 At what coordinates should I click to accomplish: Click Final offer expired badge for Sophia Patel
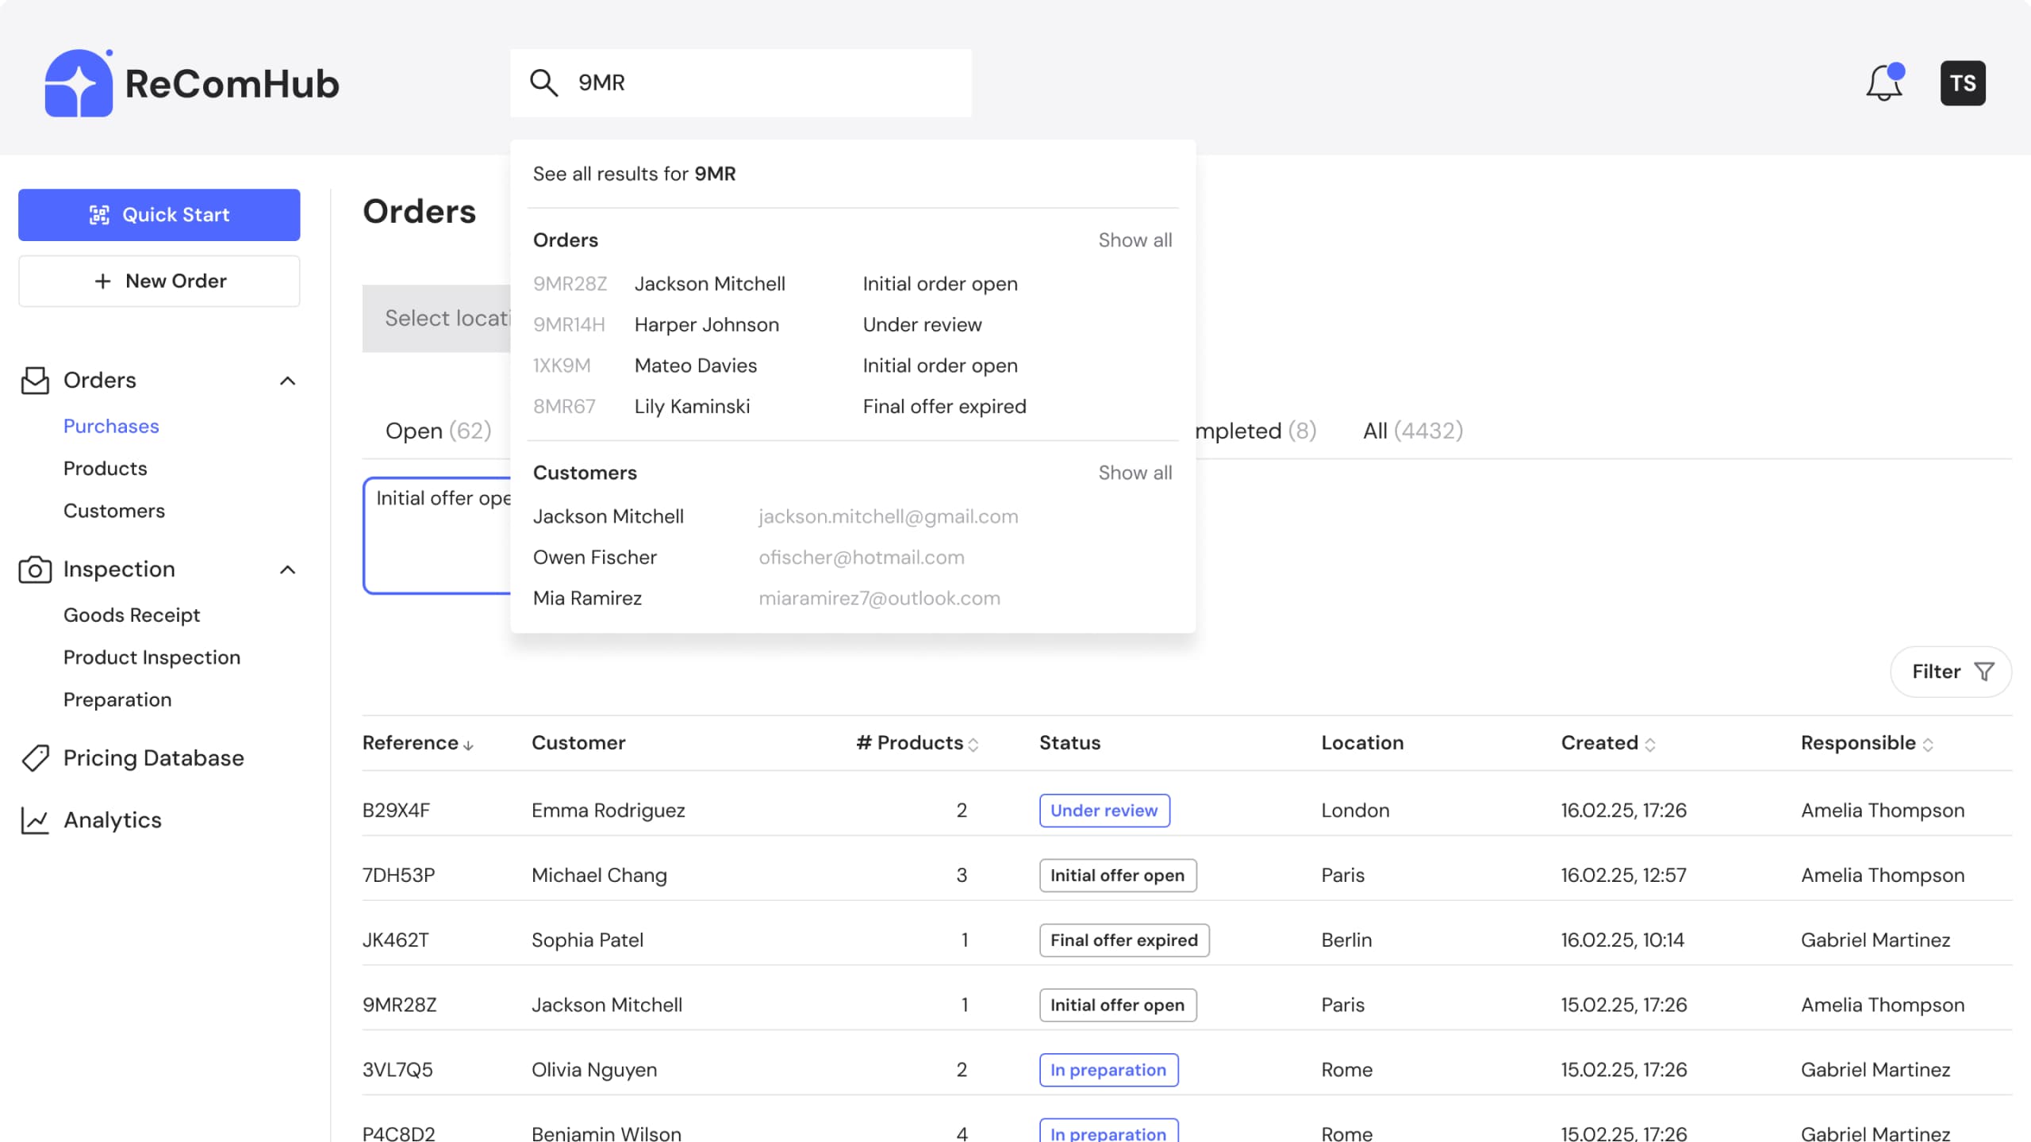[1124, 941]
